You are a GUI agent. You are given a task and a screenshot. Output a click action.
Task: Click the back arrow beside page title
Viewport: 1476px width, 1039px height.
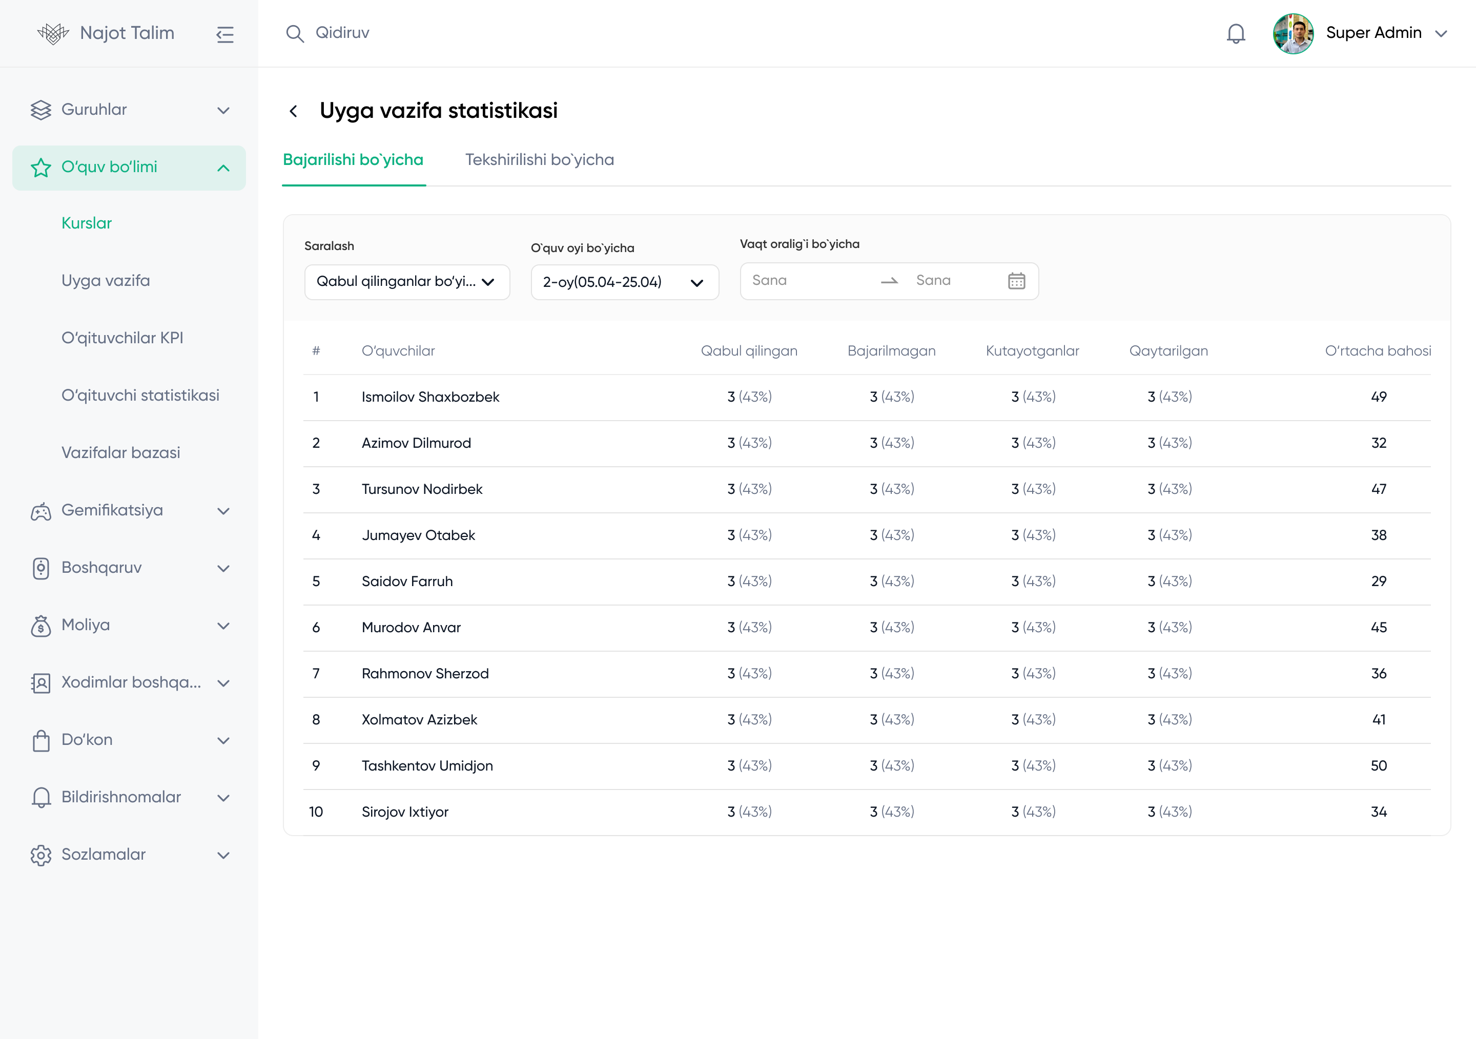click(294, 111)
